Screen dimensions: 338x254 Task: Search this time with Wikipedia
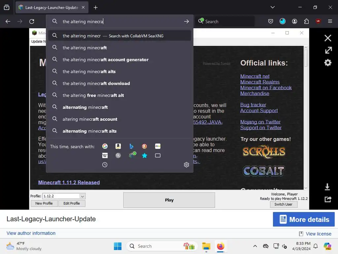click(x=105, y=155)
